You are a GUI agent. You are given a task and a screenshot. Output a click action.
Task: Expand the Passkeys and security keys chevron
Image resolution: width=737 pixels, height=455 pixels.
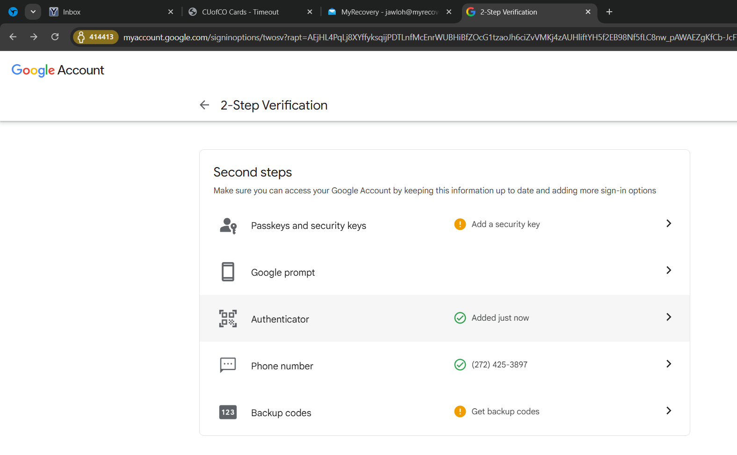[668, 224]
